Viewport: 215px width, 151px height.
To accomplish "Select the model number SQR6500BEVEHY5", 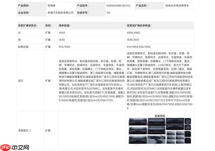I will (x=118, y=6).
